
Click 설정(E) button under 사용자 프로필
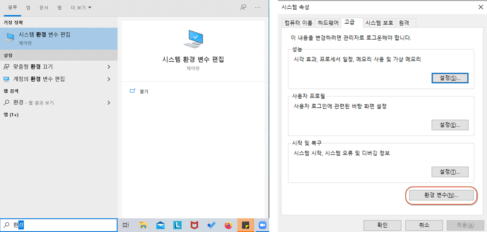[450, 125]
